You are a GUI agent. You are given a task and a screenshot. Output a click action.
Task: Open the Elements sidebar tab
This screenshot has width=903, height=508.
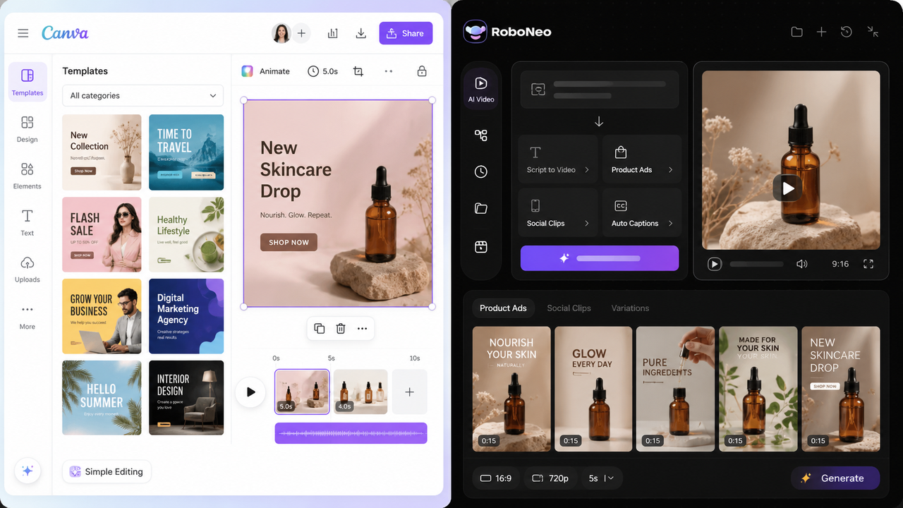[x=28, y=176]
